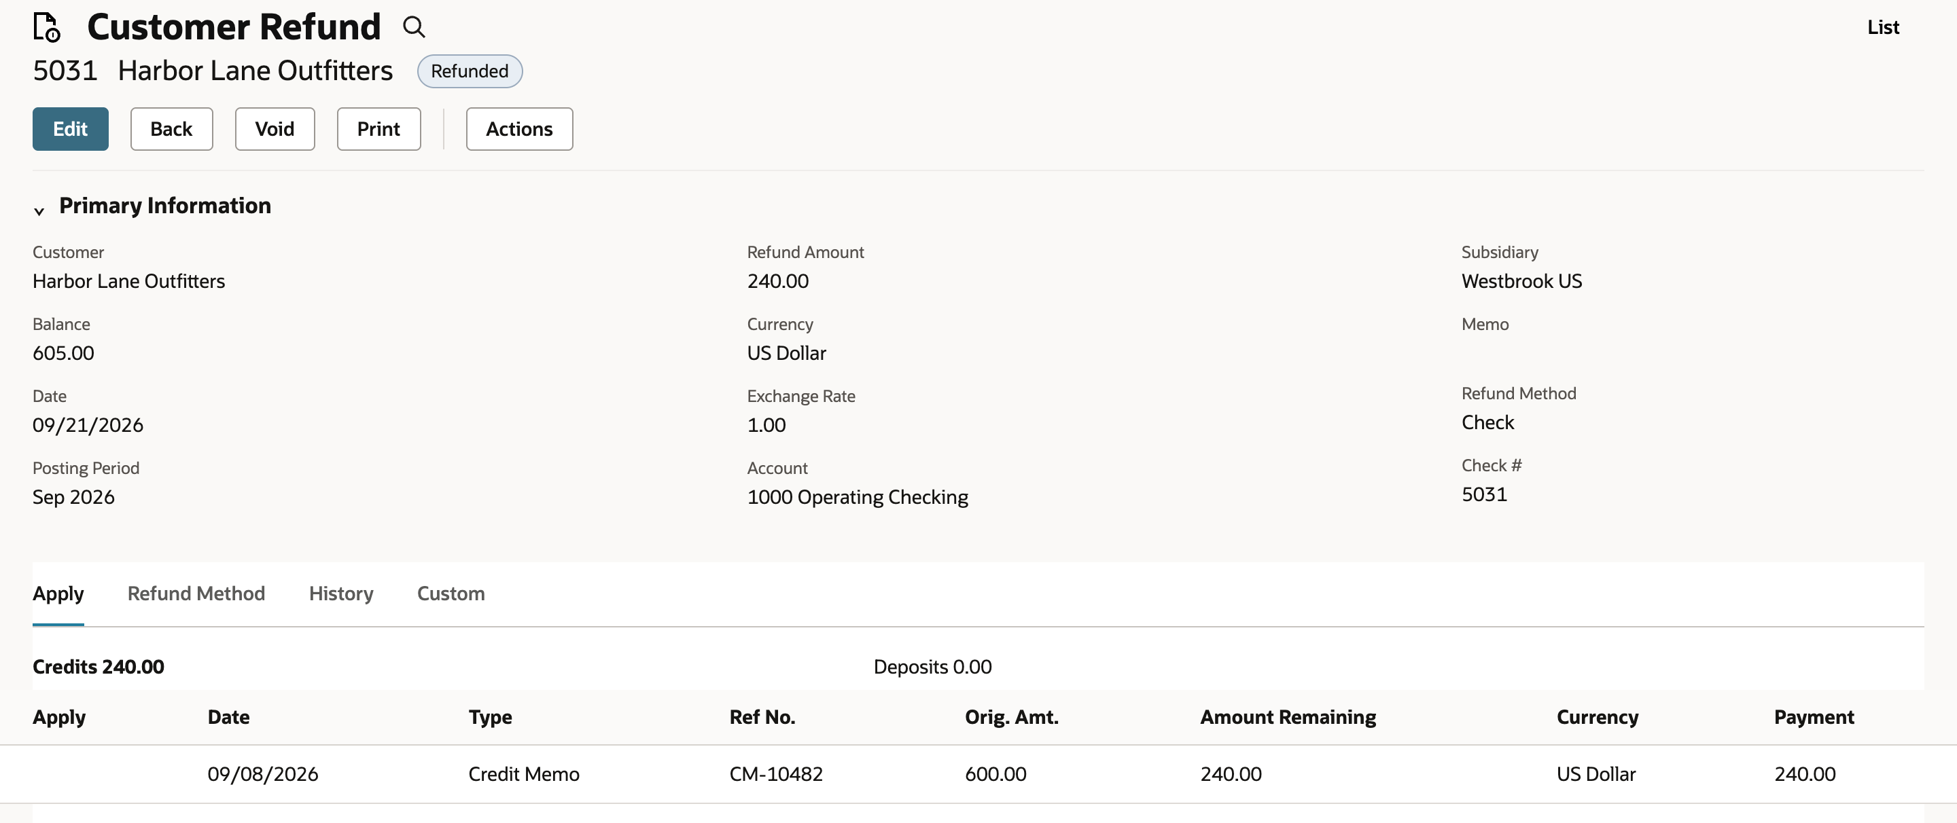The image size is (1957, 823).
Task: Select customer value Harbor Lane Outfitters
Action: 129,281
